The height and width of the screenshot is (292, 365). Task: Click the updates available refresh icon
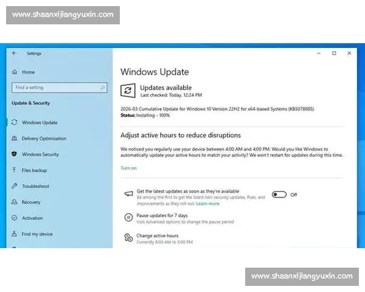[x=128, y=90]
